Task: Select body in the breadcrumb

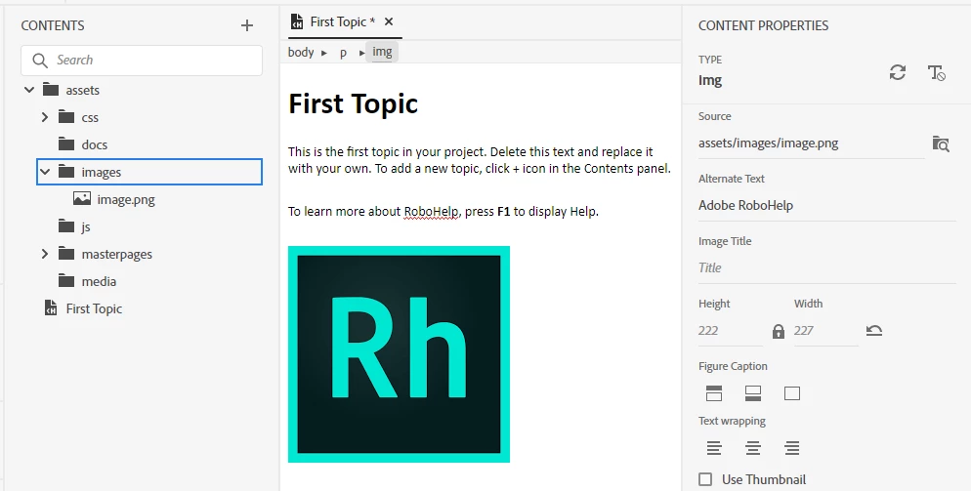Action: click(301, 52)
